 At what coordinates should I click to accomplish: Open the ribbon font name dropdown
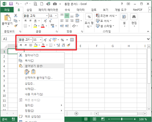(47, 16)
